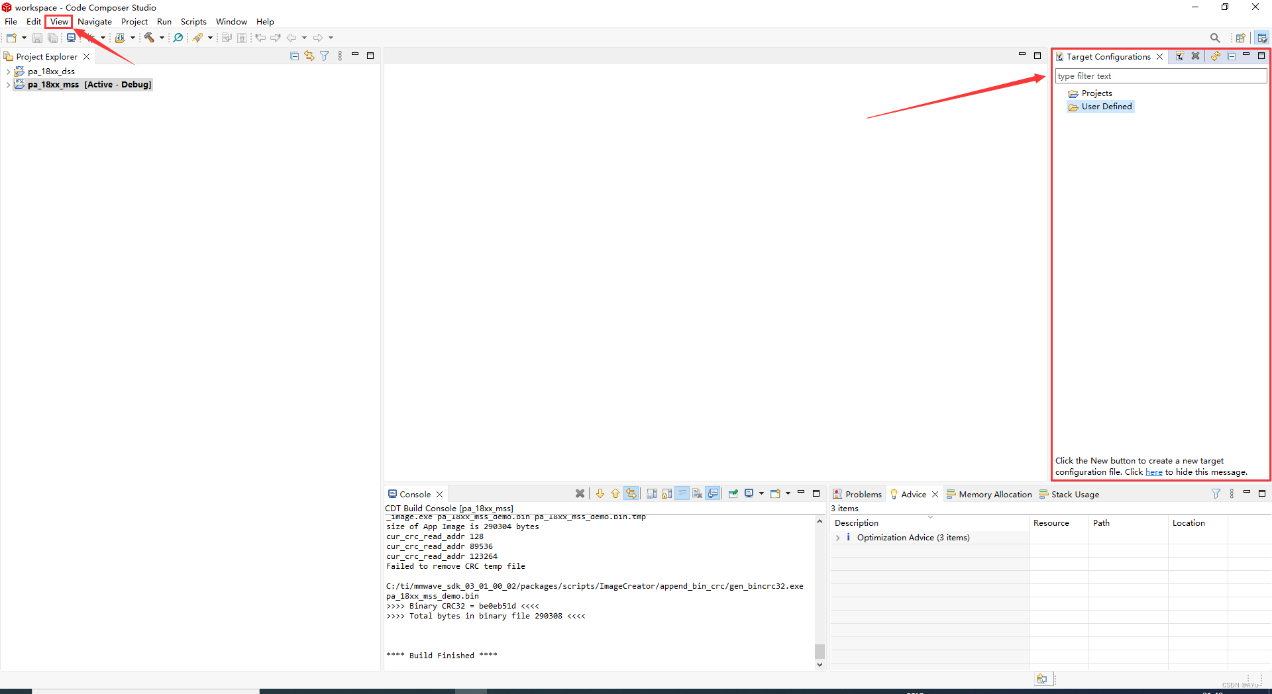Open the Window menu
Viewport: 1272px width, 694px height.
pos(231,22)
